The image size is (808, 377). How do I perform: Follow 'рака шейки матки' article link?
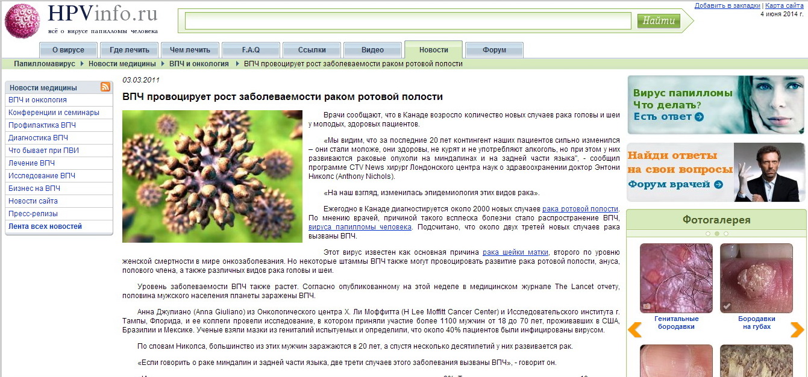tap(515, 252)
